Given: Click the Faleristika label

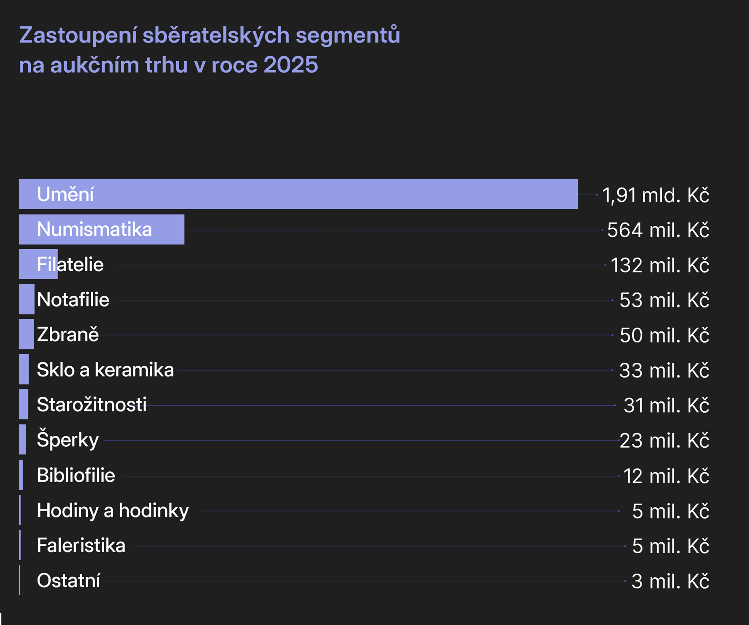Looking at the screenshot, I should pos(81,546).
